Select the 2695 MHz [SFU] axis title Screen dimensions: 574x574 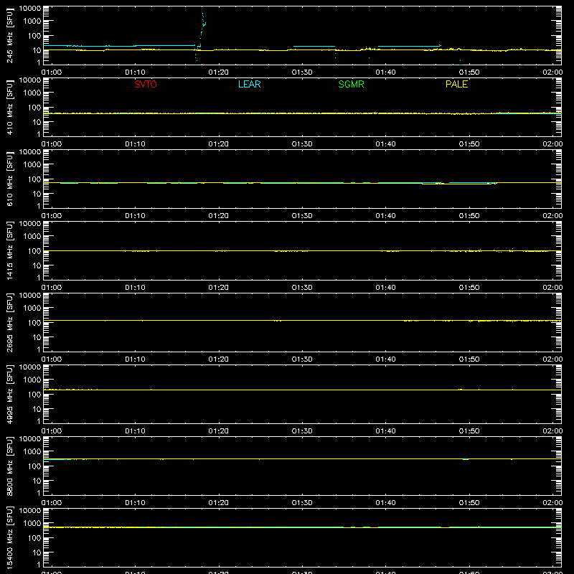tap(9, 322)
